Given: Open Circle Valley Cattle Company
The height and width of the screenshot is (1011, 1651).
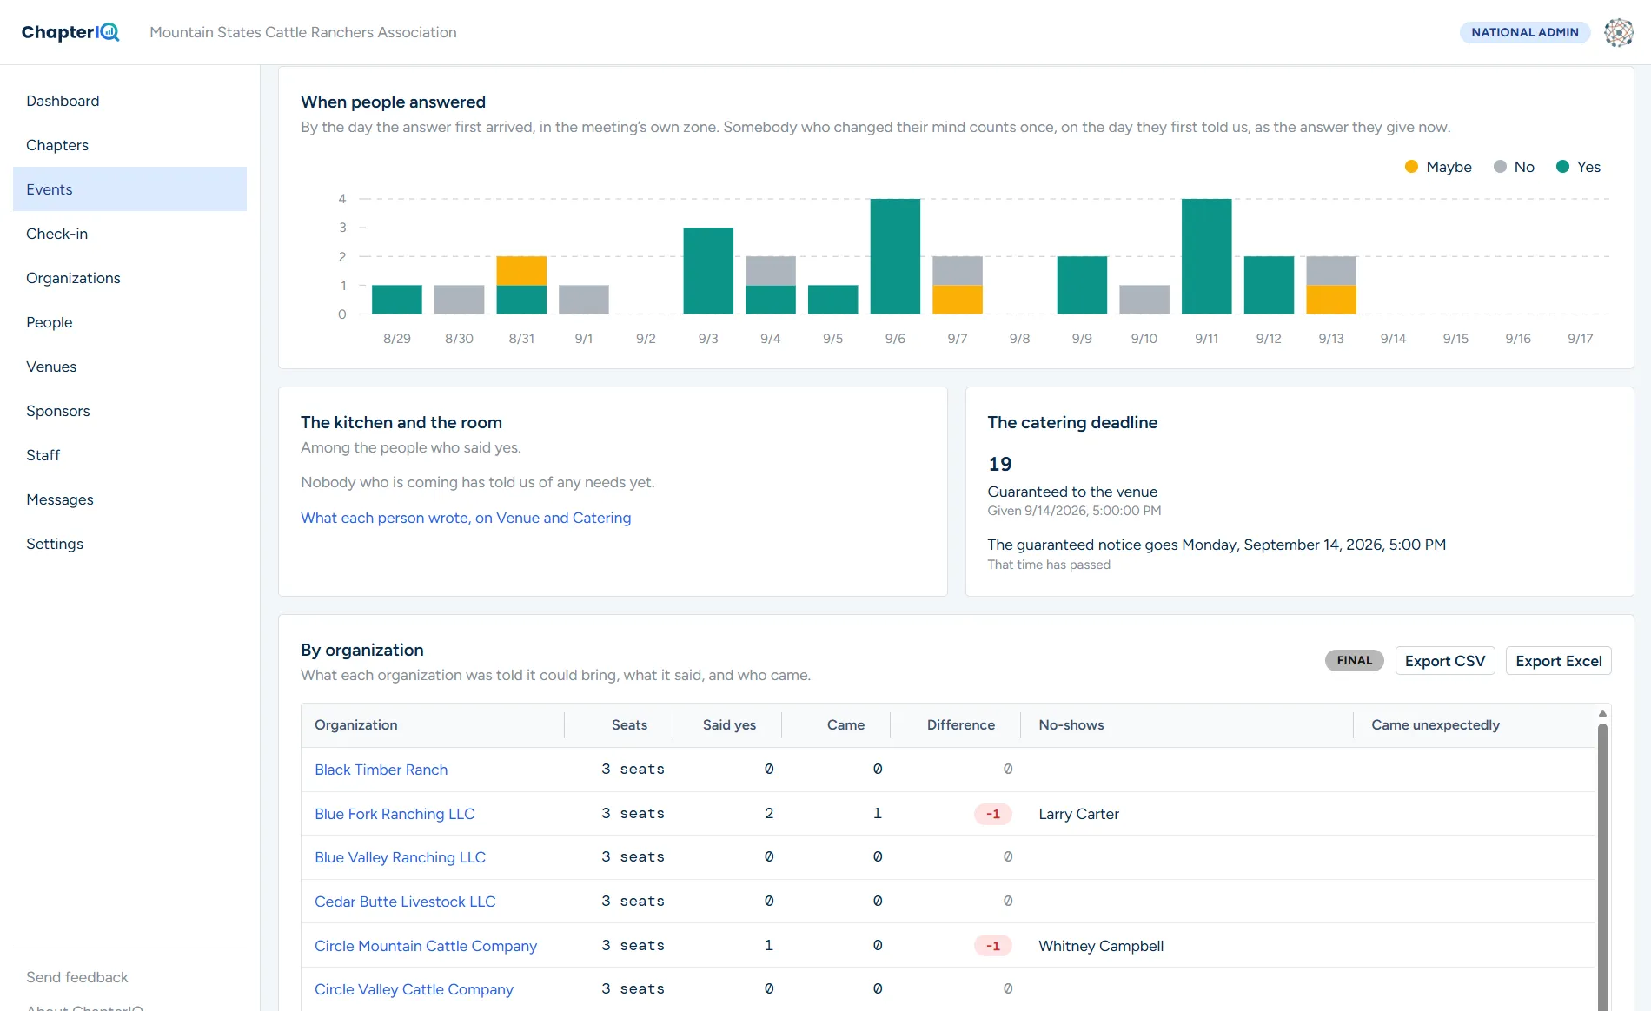Looking at the screenshot, I should coord(414,989).
